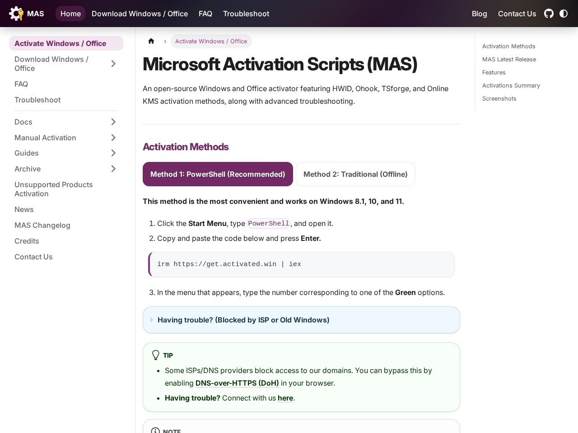Jump to MAS Latest Release in contents
This screenshot has width=578, height=433.
click(x=509, y=59)
